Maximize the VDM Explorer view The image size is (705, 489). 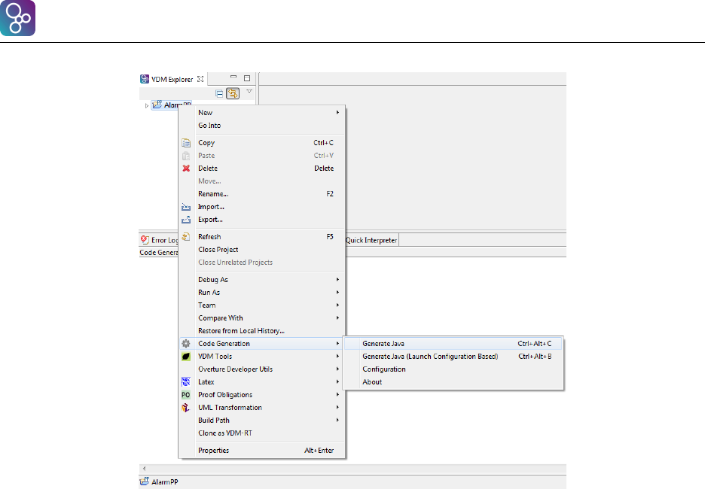pyautogui.click(x=247, y=78)
